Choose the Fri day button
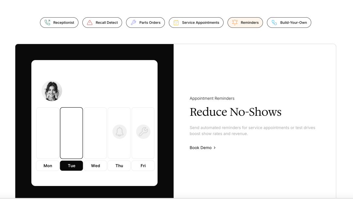Image resolution: width=353 pixels, height=199 pixels. (x=143, y=166)
